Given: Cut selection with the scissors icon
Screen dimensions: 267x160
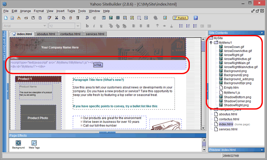Looking at the screenshot, I should pos(57,18).
